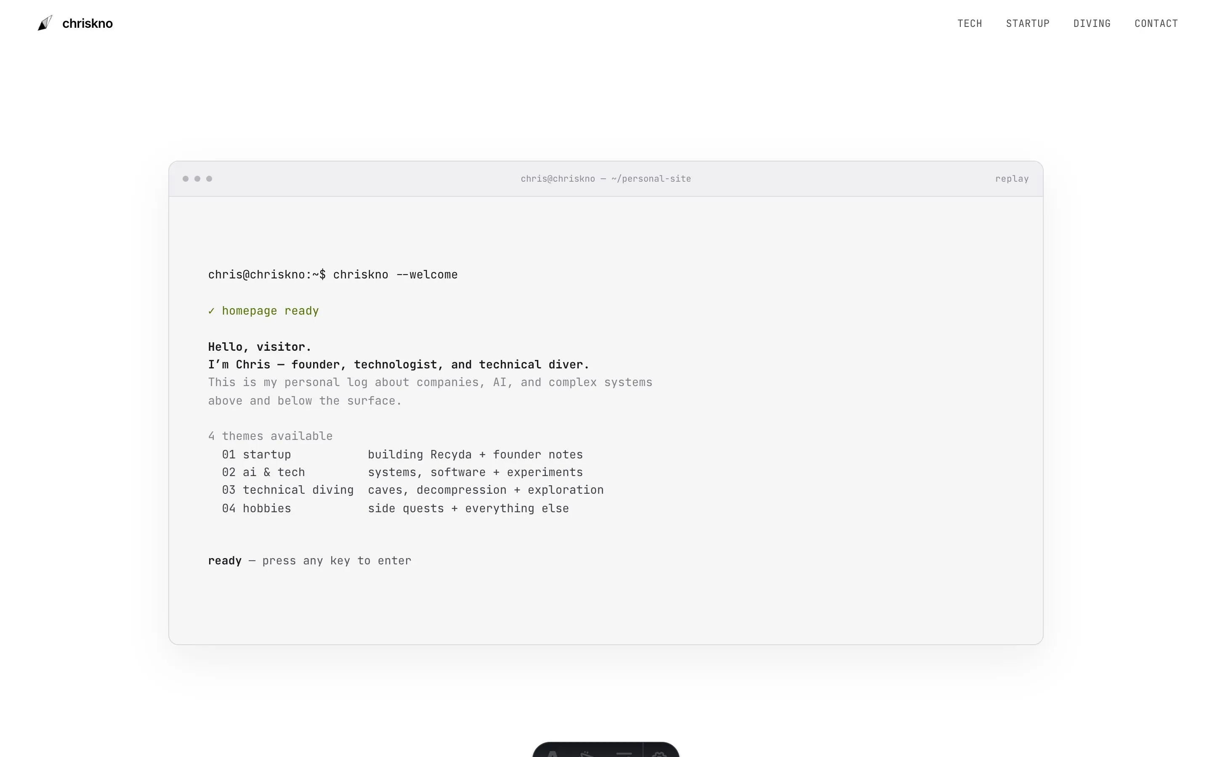Click replay in the terminal title bar
1212x757 pixels.
(x=1012, y=179)
